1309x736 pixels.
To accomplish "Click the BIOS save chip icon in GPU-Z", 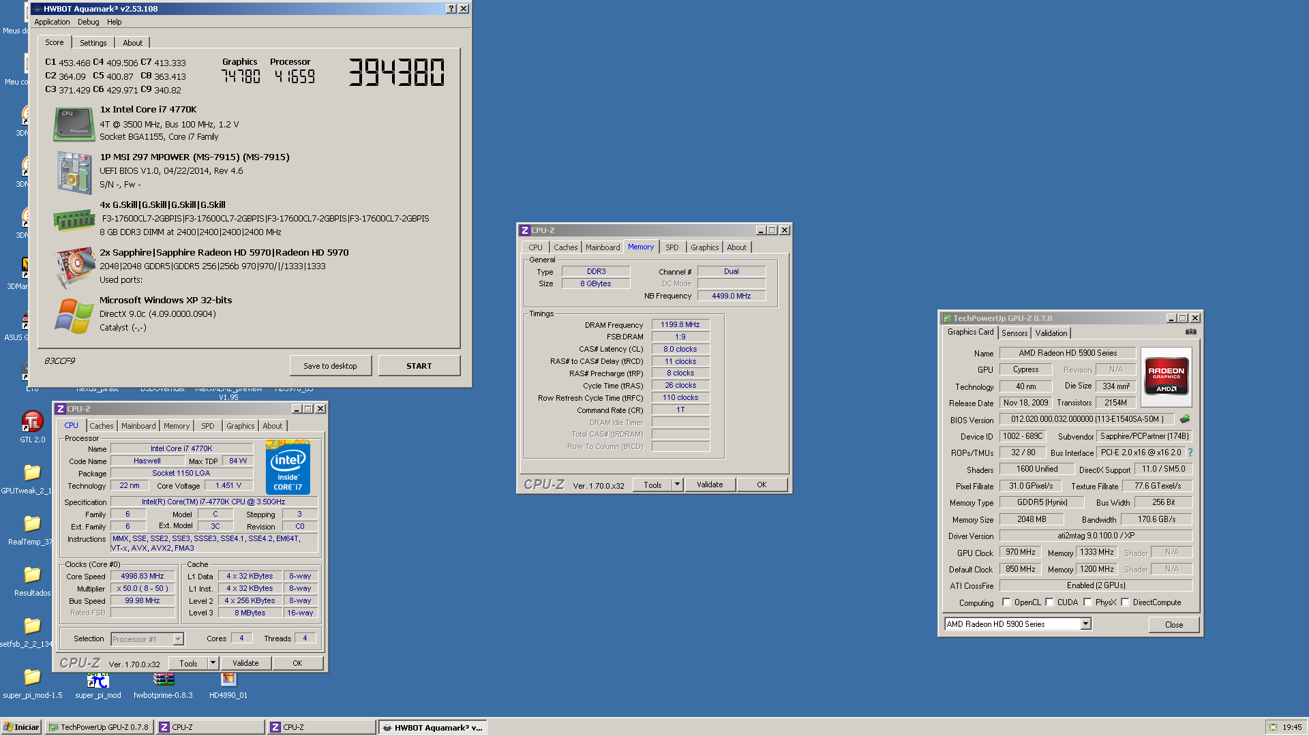I will 1185,419.
